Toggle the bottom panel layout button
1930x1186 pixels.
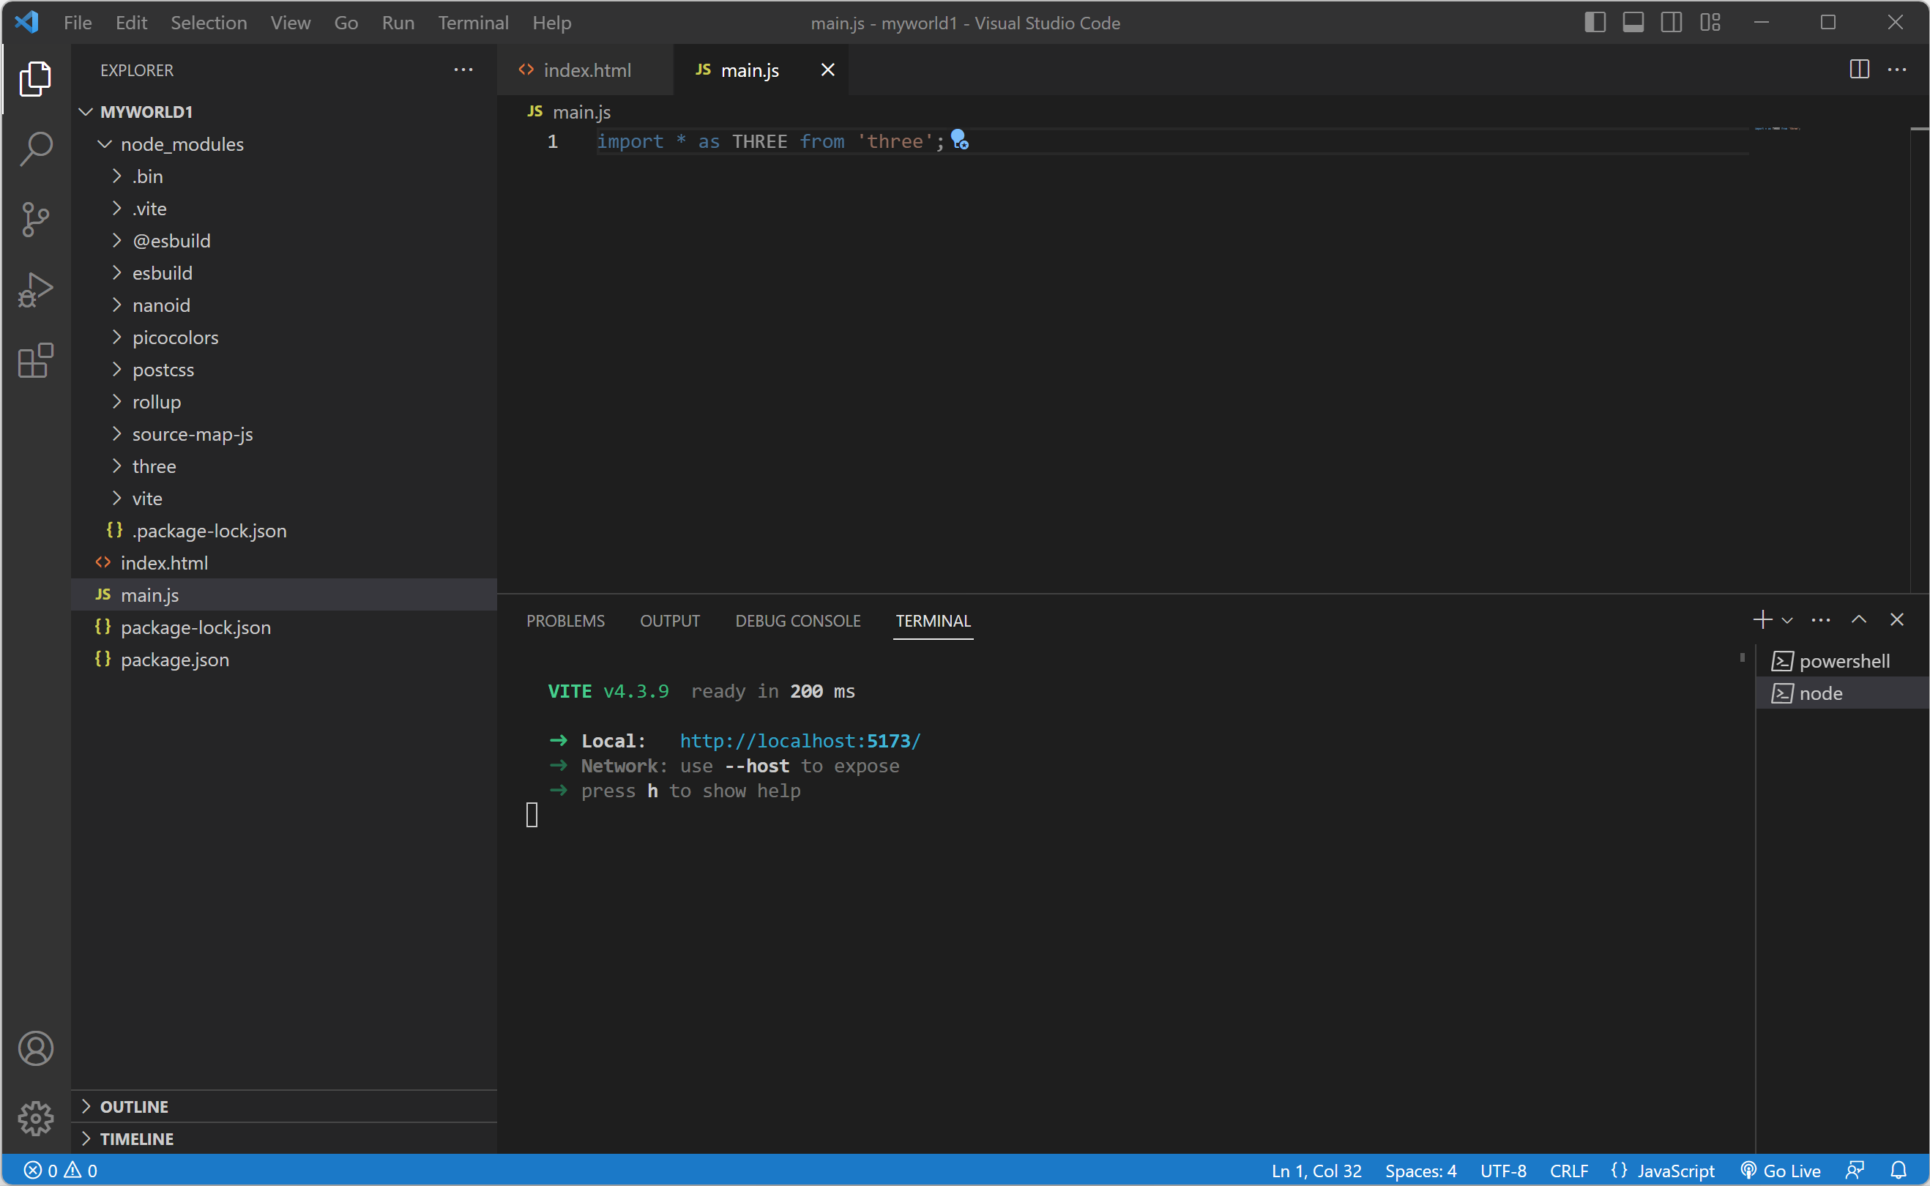click(1633, 23)
